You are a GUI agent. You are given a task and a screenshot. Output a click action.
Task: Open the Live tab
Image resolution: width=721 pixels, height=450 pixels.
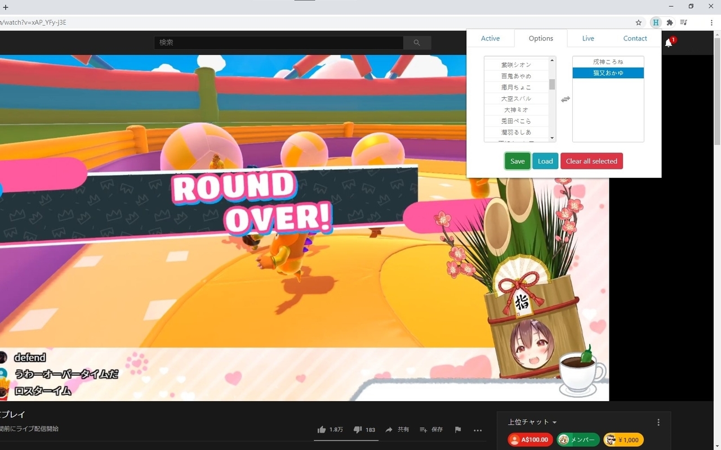pos(588,38)
